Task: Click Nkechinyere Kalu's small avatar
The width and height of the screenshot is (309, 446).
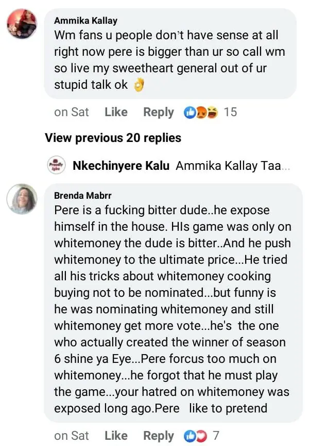Action: click(56, 166)
